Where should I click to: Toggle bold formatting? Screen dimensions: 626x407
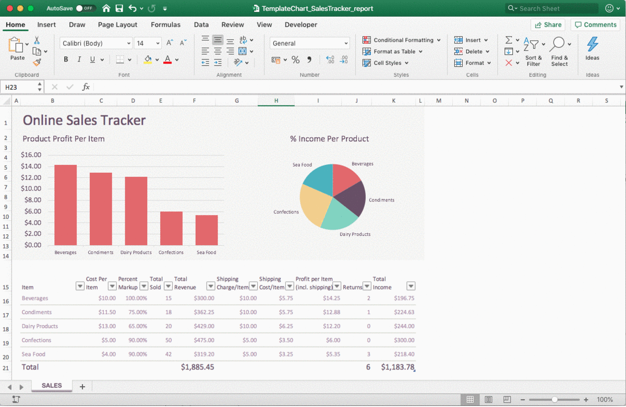click(x=65, y=59)
